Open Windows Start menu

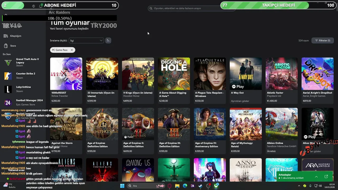click(x=122, y=186)
